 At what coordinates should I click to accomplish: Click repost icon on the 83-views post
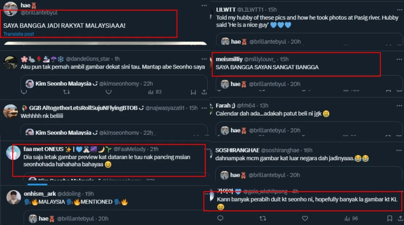pos(66,92)
